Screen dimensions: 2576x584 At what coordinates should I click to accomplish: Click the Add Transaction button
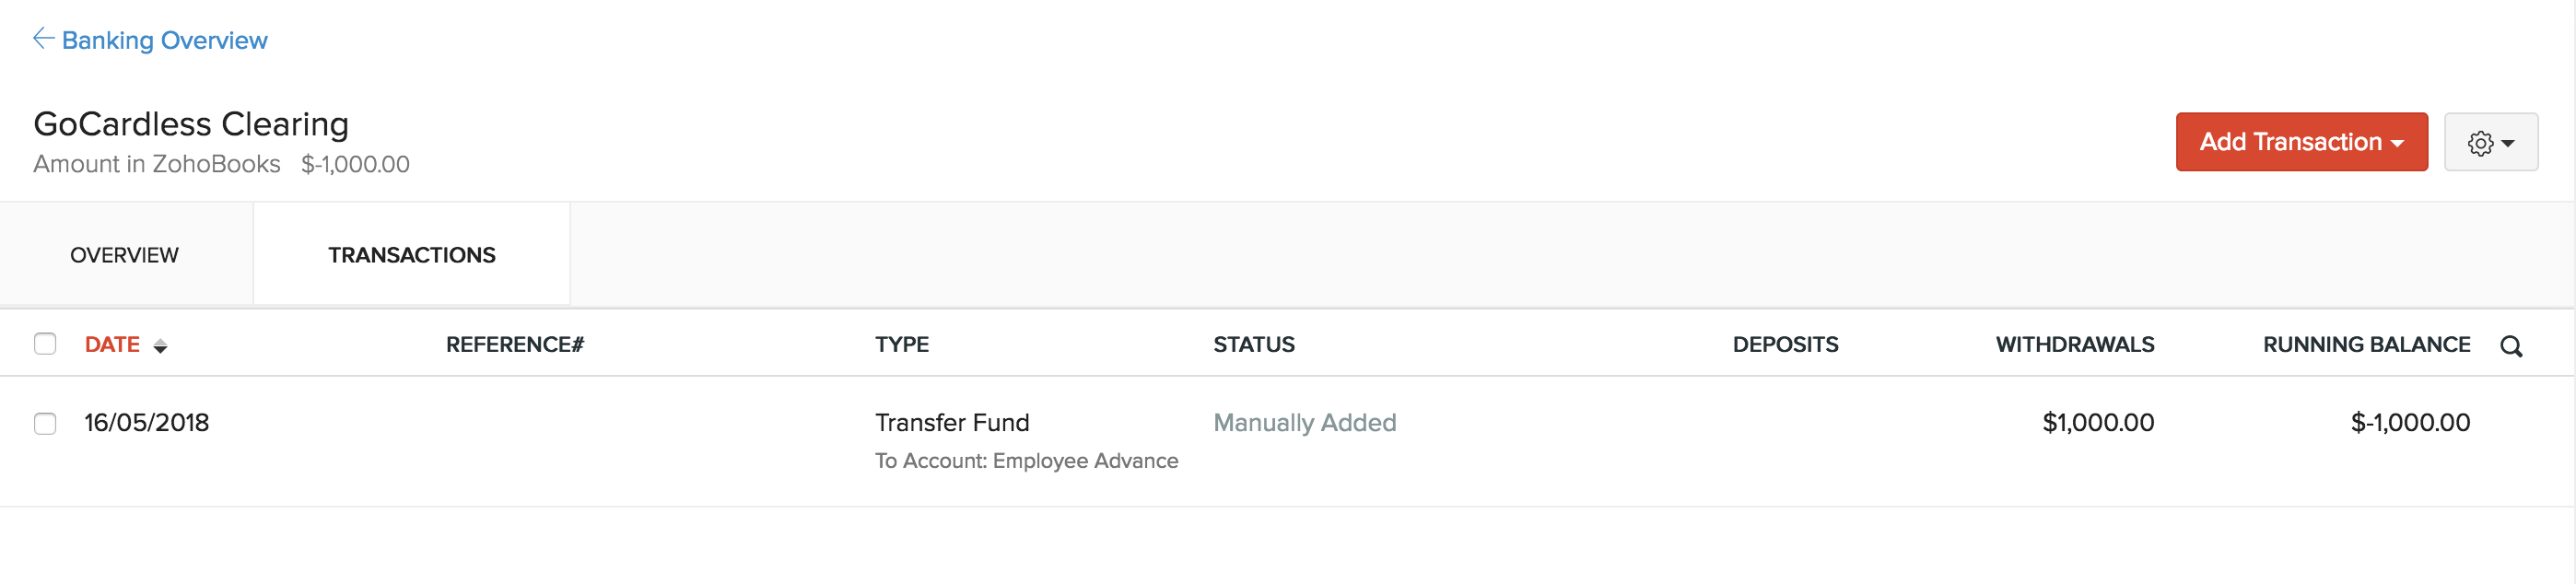2300,142
